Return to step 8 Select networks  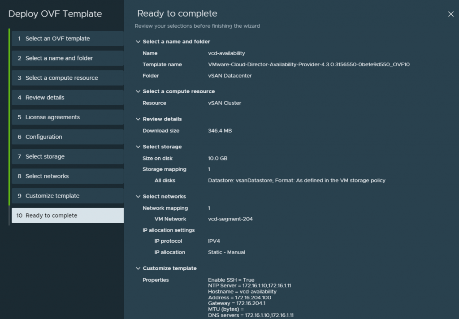(x=68, y=176)
